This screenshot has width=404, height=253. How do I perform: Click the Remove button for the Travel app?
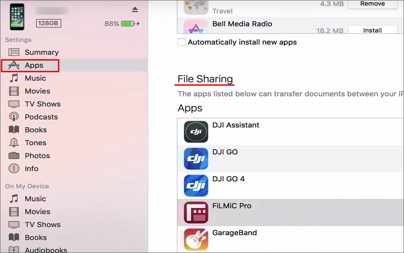click(x=373, y=4)
